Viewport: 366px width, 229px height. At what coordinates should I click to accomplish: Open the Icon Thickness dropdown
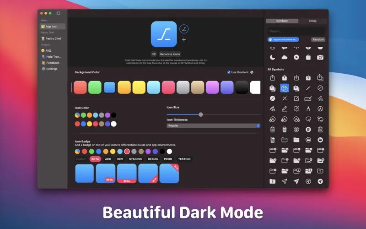point(213,125)
